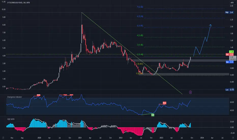237x140 pixels.
Task: Click the grey last price countdown label
Action: (233, 58)
